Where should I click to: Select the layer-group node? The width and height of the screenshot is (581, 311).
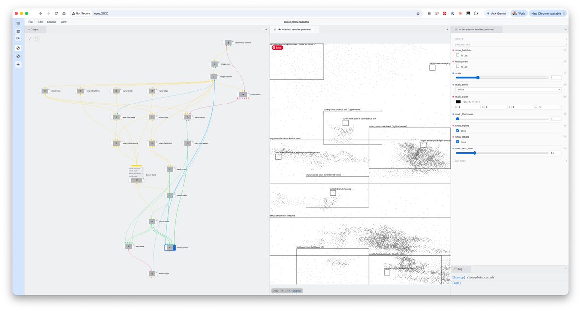pos(128,246)
